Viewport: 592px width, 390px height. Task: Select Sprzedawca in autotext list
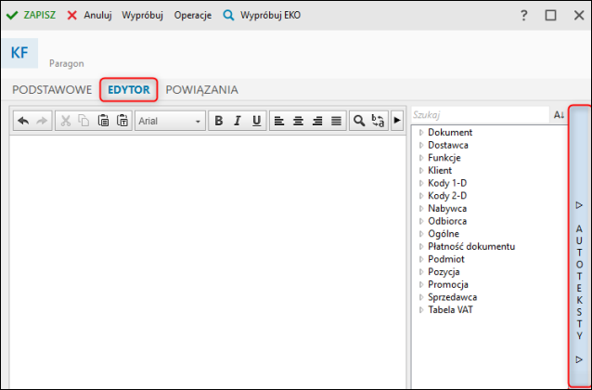click(x=452, y=297)
